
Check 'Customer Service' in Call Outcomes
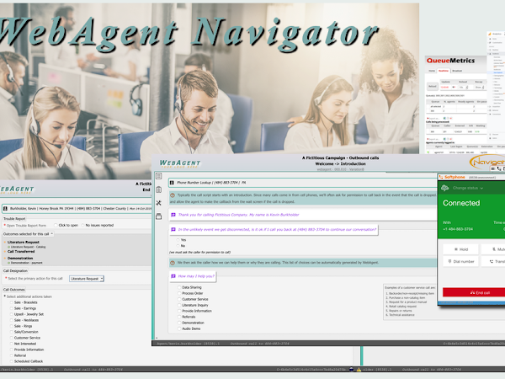[11, 338]
